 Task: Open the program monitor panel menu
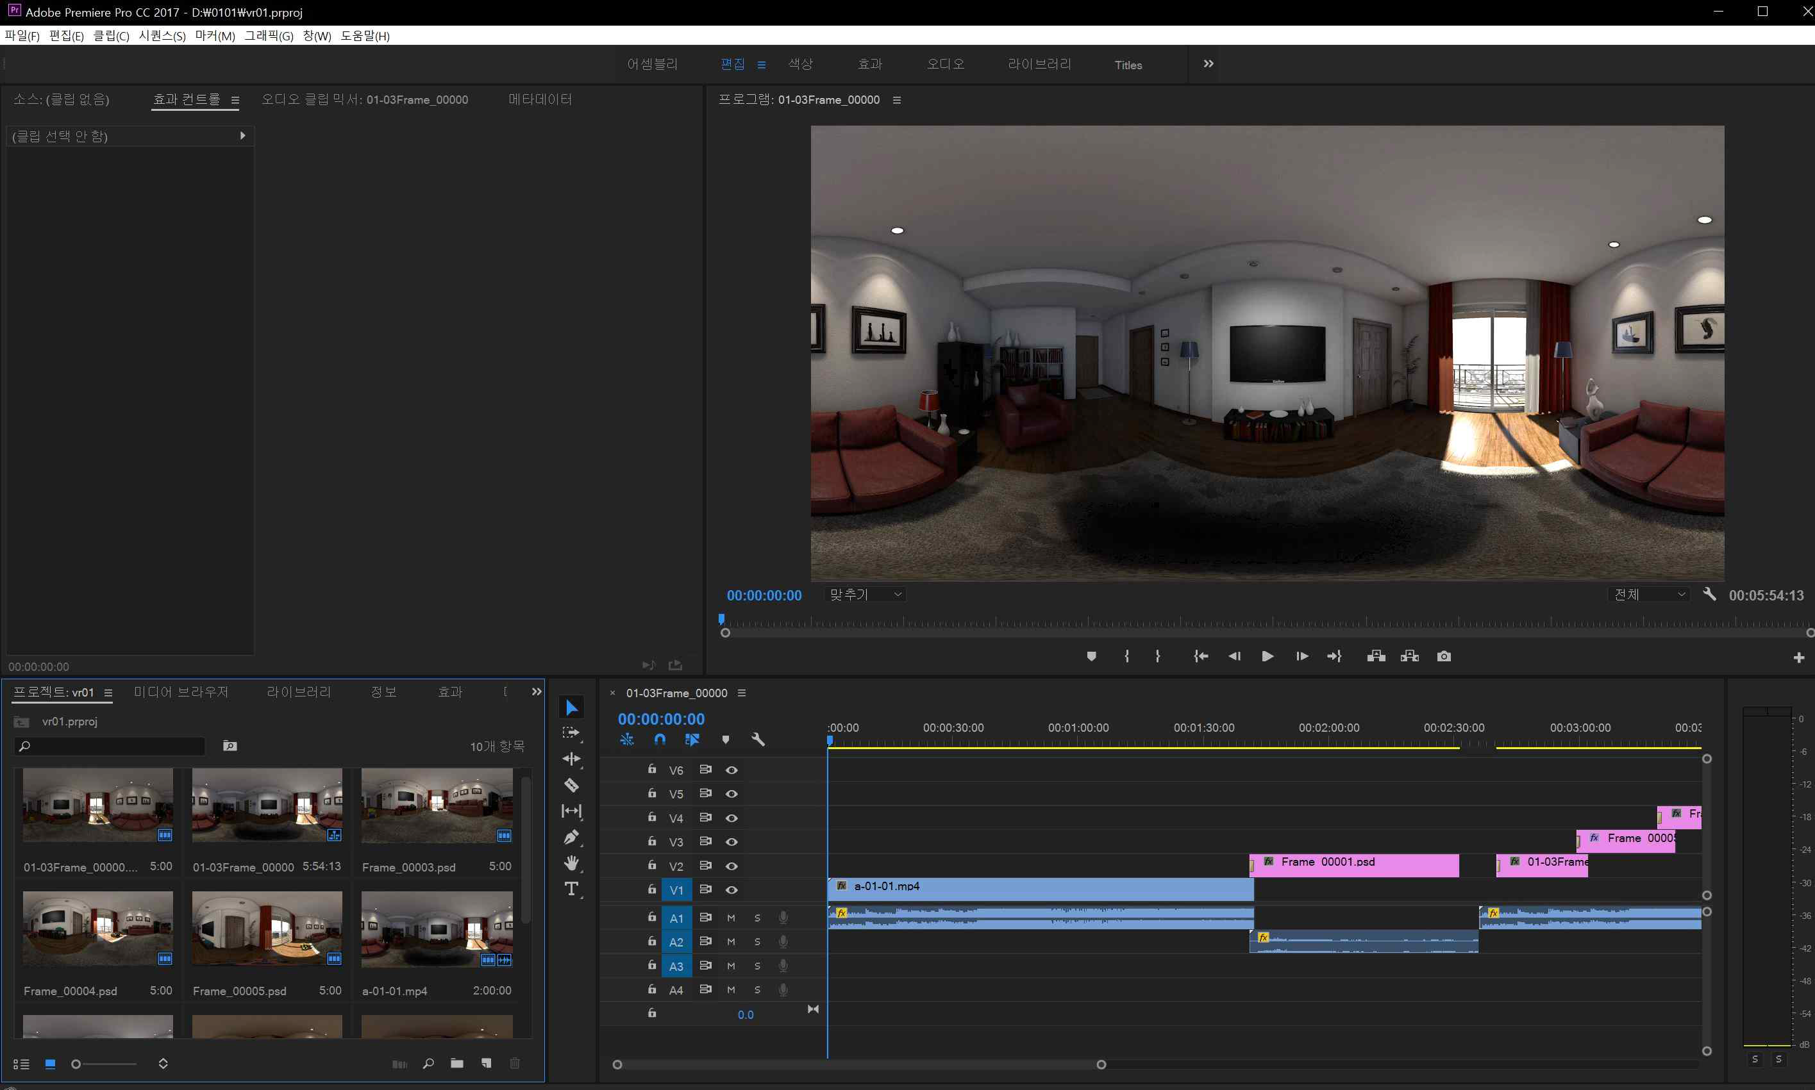[x=896, y=100]
